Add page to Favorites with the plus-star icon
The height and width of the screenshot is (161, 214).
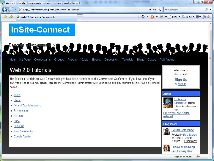[x=11, y=17]
